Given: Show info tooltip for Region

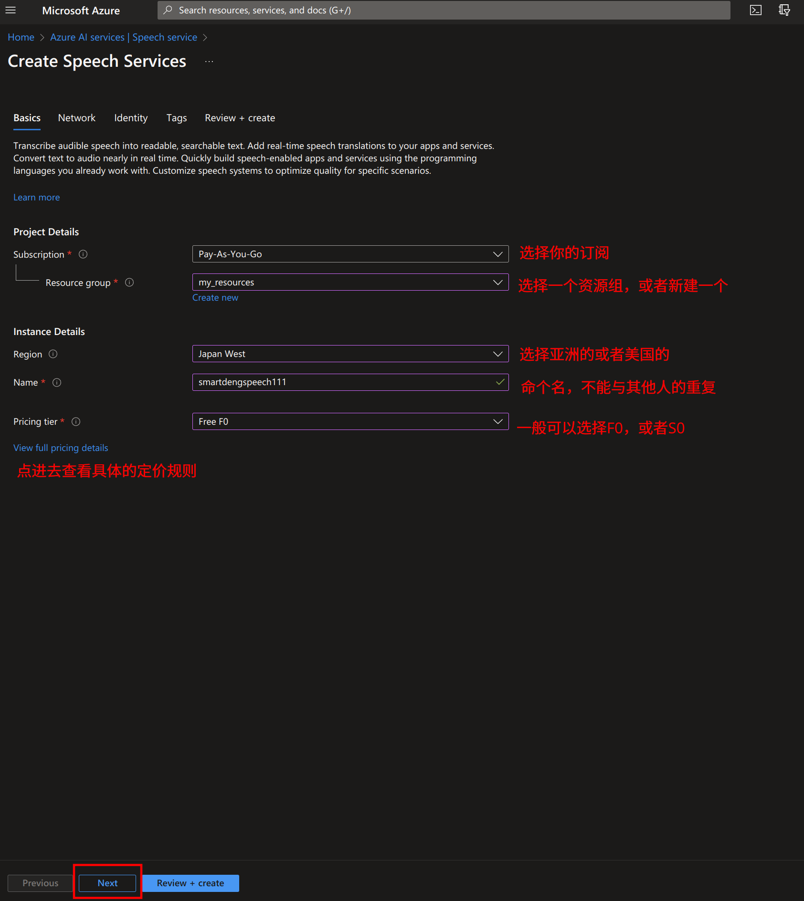Looking at the screenshot, I should (x=53, y=354).
